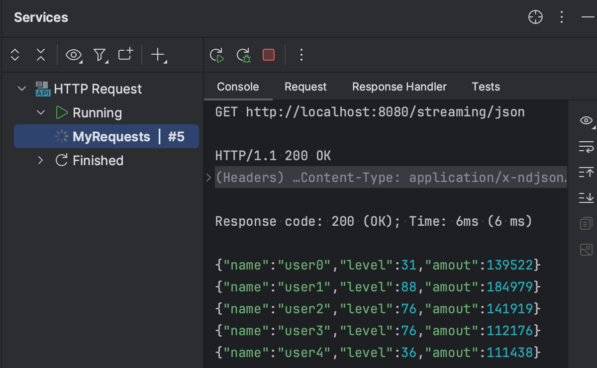Expand the collapsed Headers line in console
The height and width of the screenshot is (368, 597).
(208, 177)
